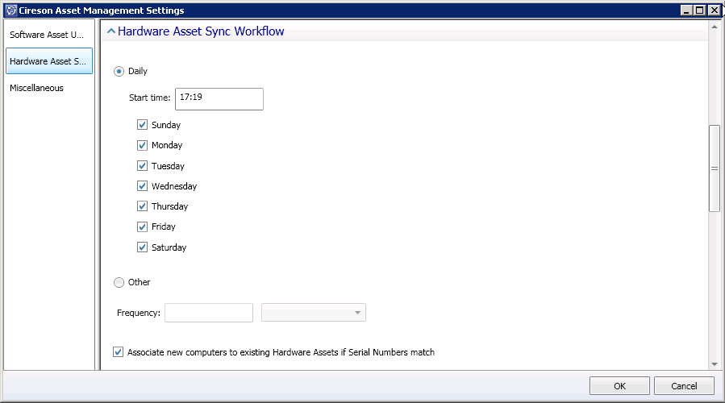The image size is (725, 403).
Task: Uncheck the Wednesday checkbox
Action: (143, 186)
